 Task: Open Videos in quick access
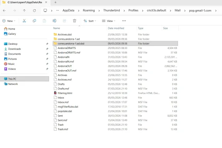(x=10, y=69)
